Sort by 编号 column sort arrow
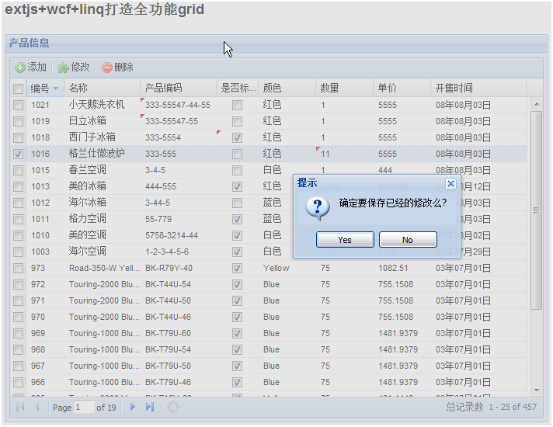Image resolution: width=553 pixels, height=427 pixels. pyautogui.click(x=55, y=89)
